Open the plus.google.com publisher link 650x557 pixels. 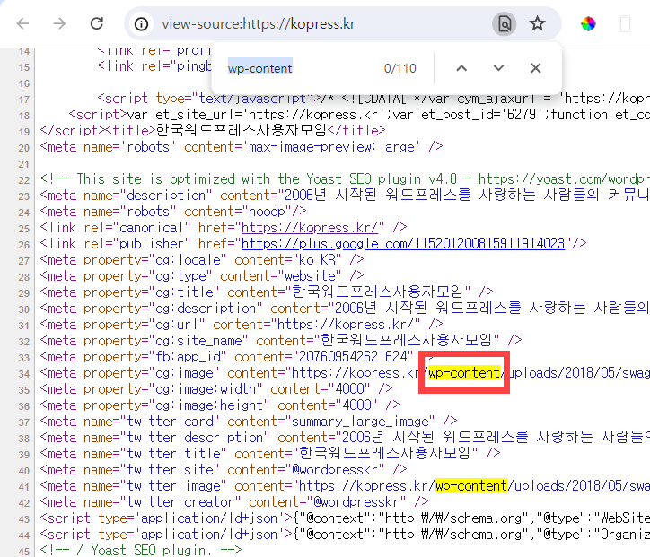[x=403, y=243]
